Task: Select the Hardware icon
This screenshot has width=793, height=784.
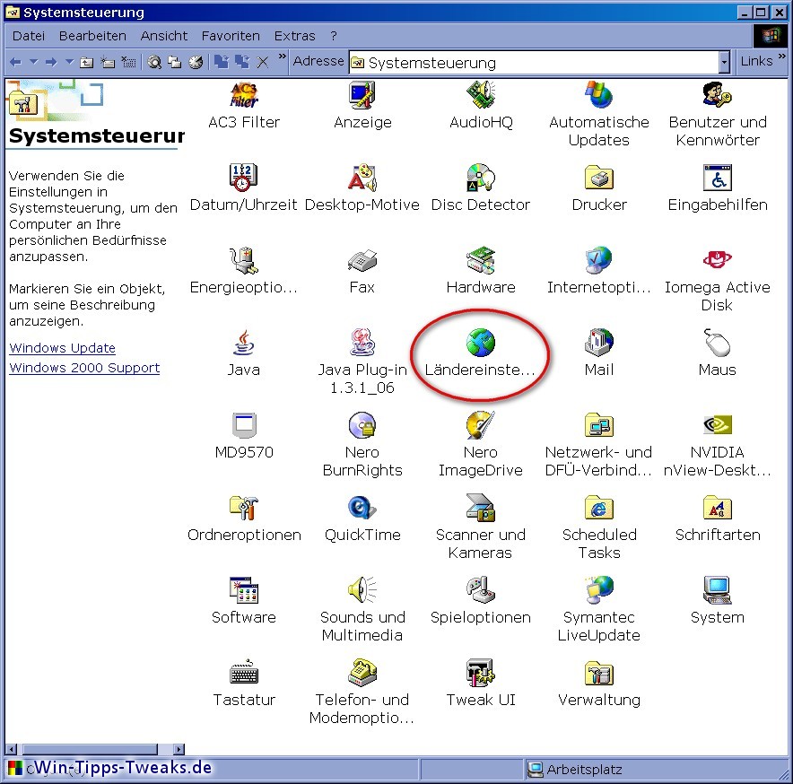Action: [x=481, y=260]
